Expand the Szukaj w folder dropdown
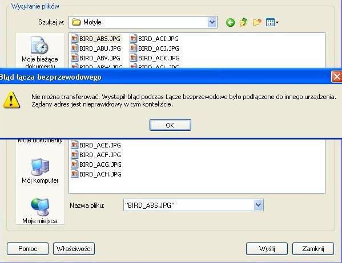This screenshot has width=342, height=263. [212, 22]
